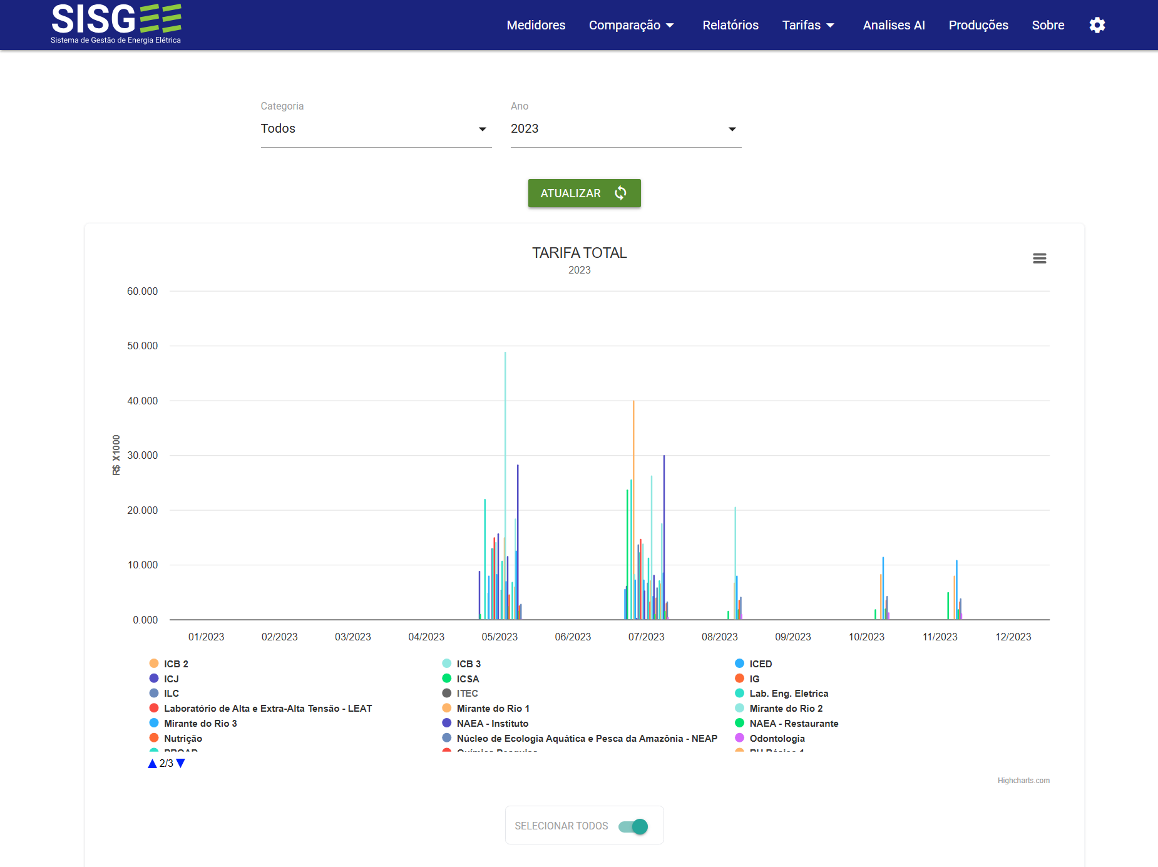Open the Relatórios menu item
Screen dimensions: 1158x867
[x=730, y=25]
